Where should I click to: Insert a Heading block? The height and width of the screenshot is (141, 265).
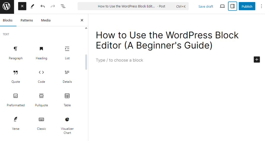coord(41,53)
